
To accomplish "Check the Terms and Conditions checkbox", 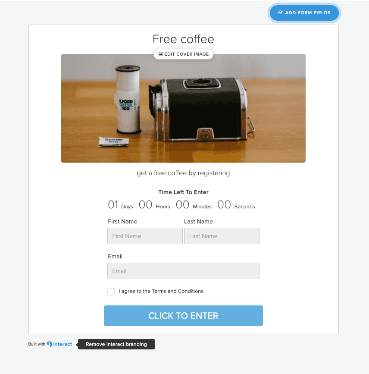I will [111, 291].
